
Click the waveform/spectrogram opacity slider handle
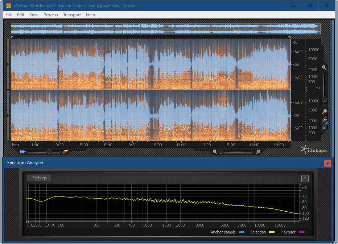click(x=49, y=152)
